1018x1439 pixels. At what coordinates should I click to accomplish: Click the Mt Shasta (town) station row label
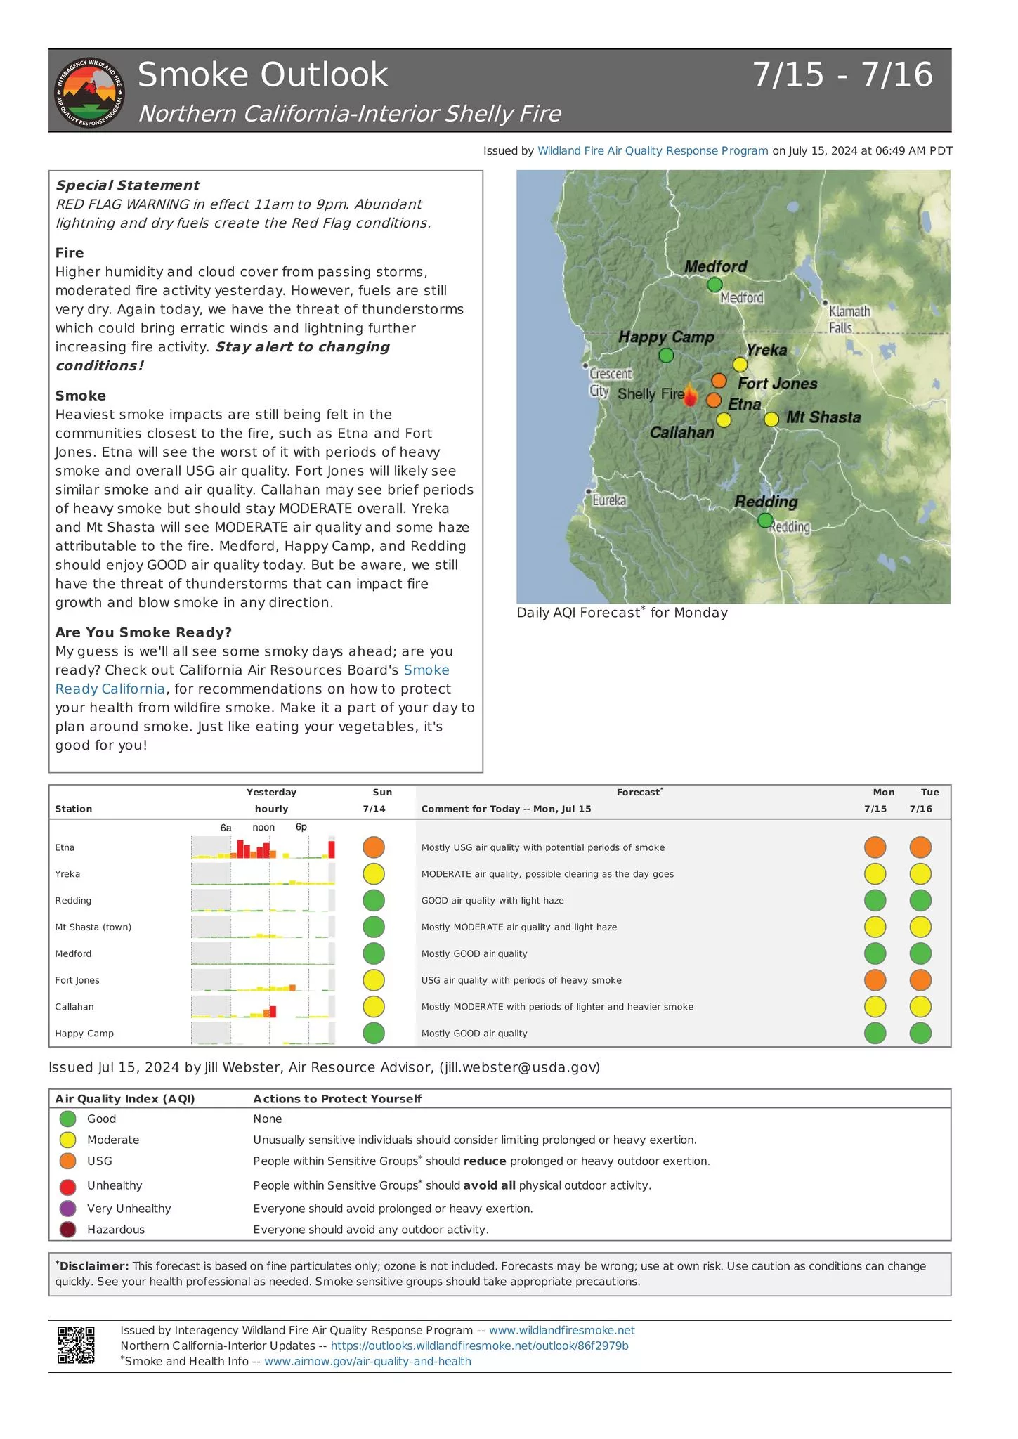point(93,927)
